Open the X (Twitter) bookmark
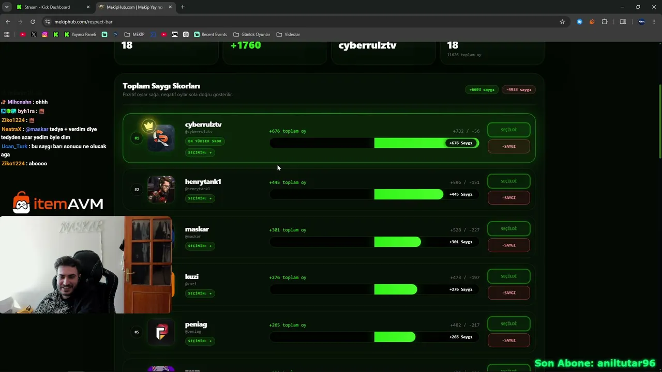The width and height of the screenshot is (662, 372). (34, 35)
